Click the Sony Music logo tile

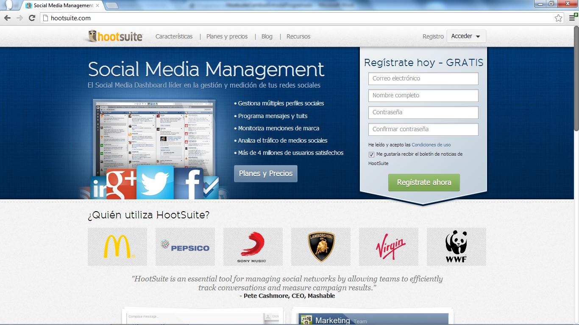[x=253, y=247]
